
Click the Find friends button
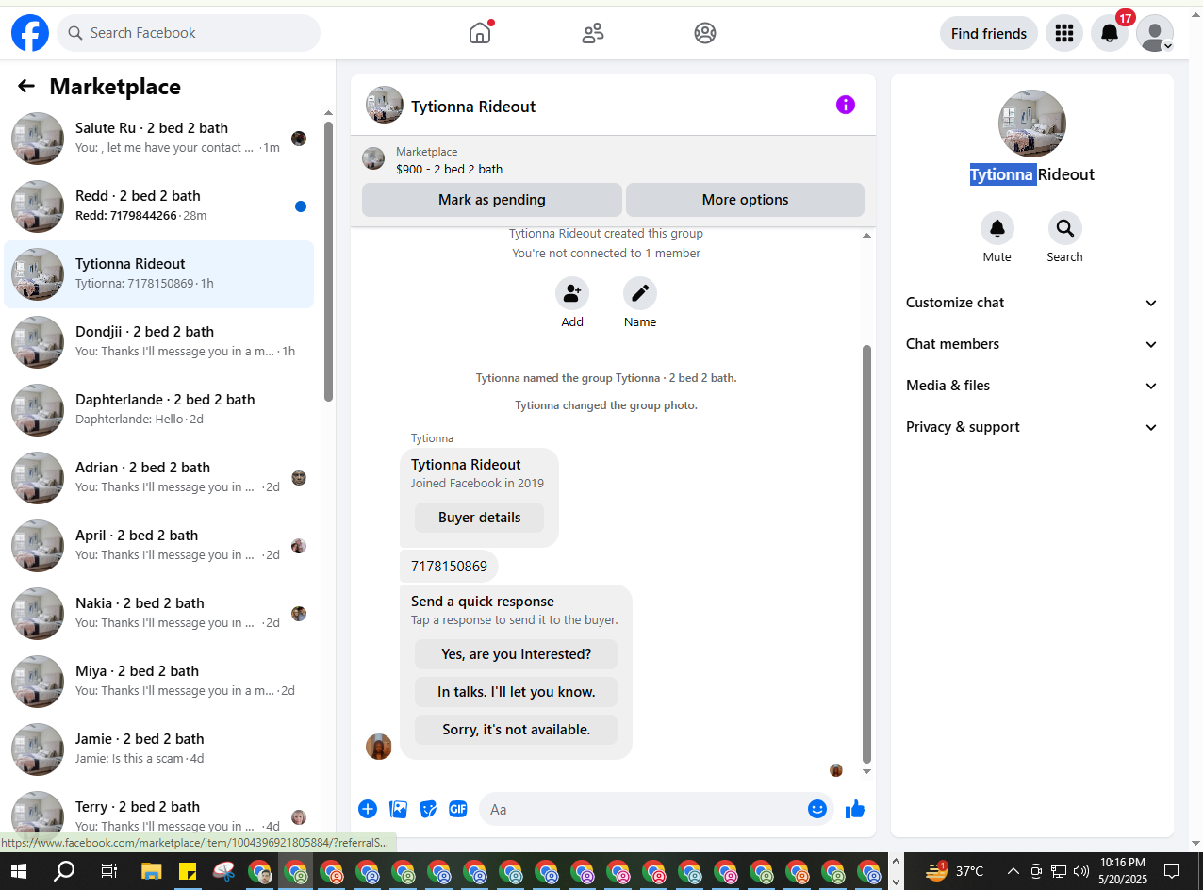[x=989, y=33]
